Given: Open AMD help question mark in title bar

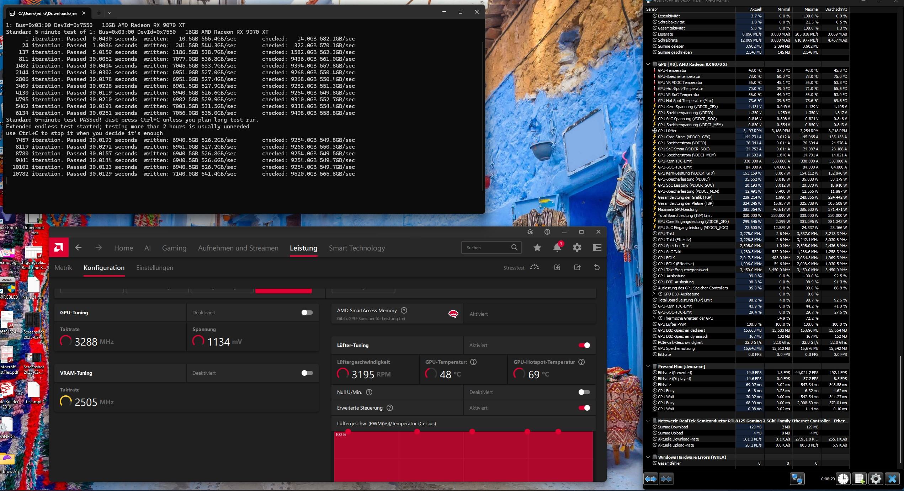Looking at the screenshot, I should click(x=547, y=232).
